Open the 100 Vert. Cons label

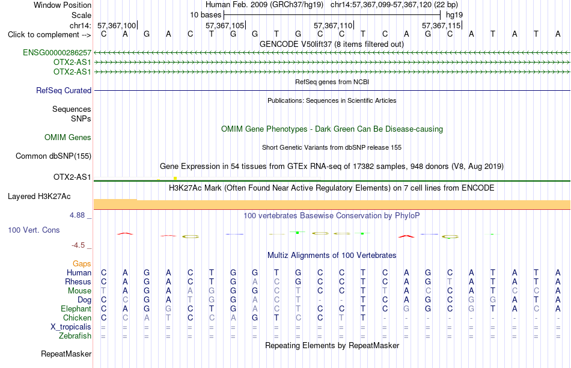[x=34, y=230]
